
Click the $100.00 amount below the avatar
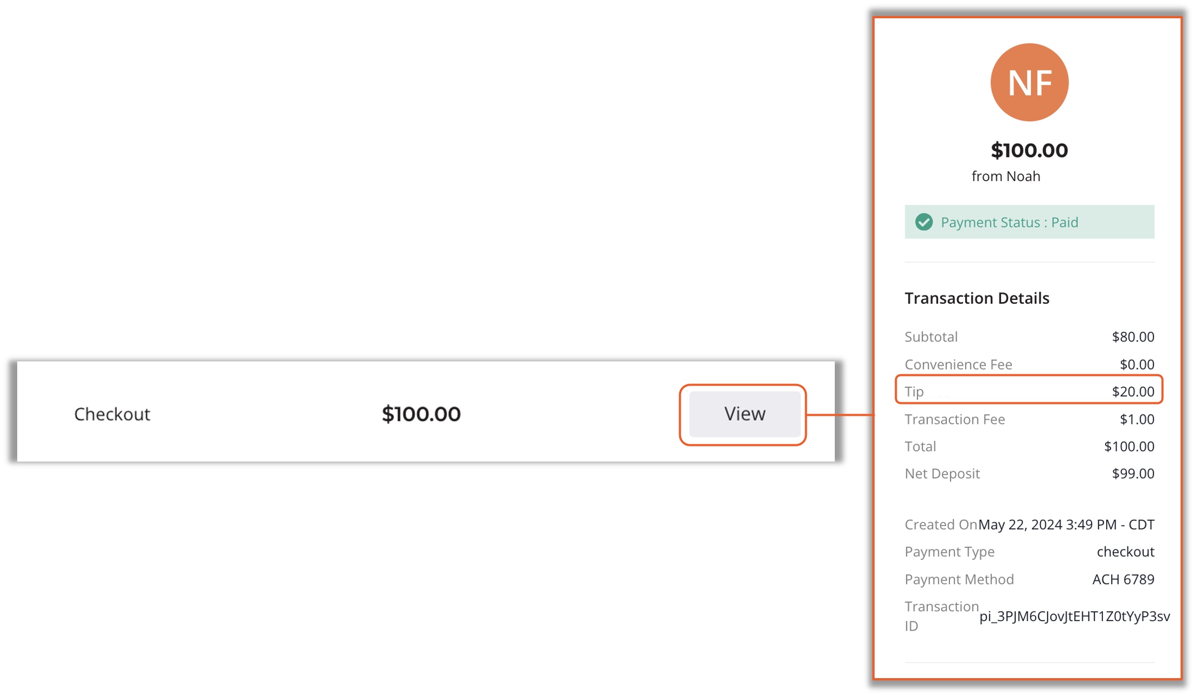click(x=1029, y=150)
